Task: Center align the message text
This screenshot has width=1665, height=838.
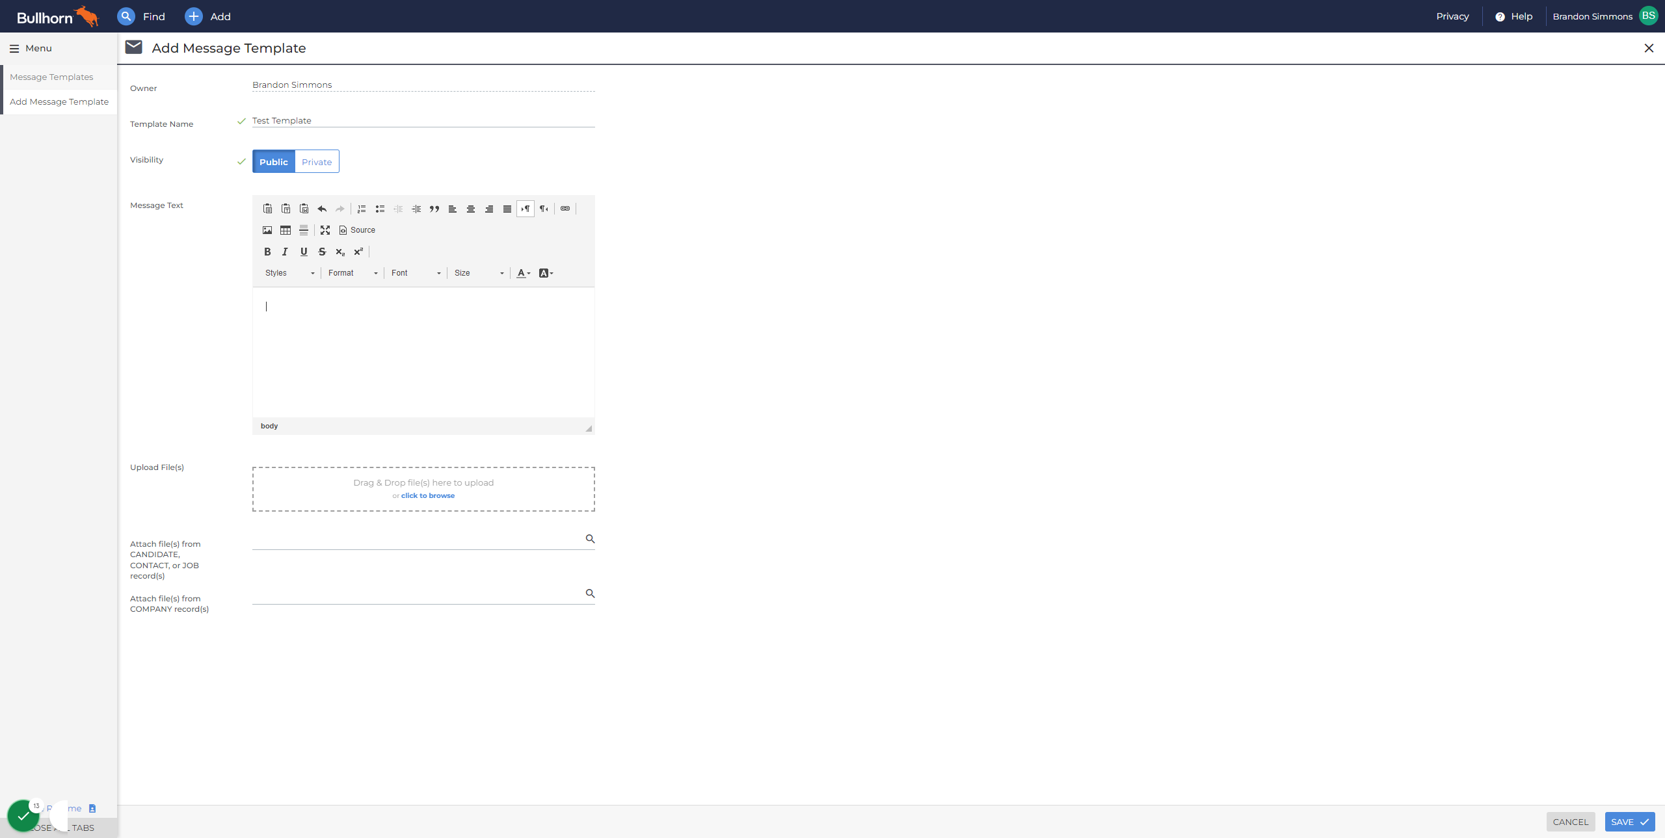Action: pos(471,209)
